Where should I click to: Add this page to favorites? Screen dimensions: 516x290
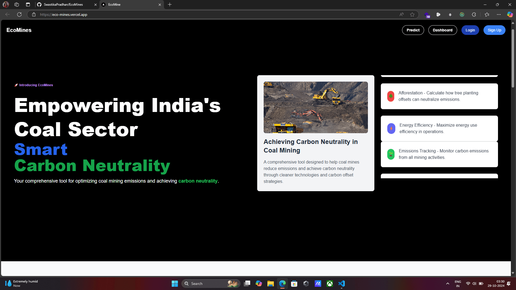[x=412, y=15]
